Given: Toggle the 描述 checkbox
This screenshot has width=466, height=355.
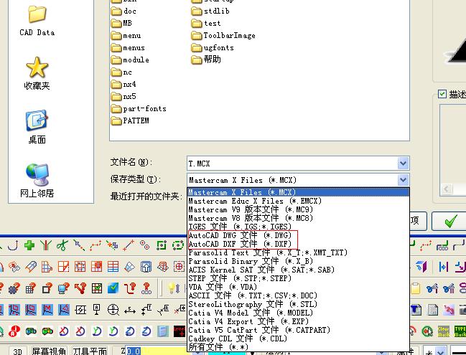Looking at the screenshot, I should [x=442, y=94].
